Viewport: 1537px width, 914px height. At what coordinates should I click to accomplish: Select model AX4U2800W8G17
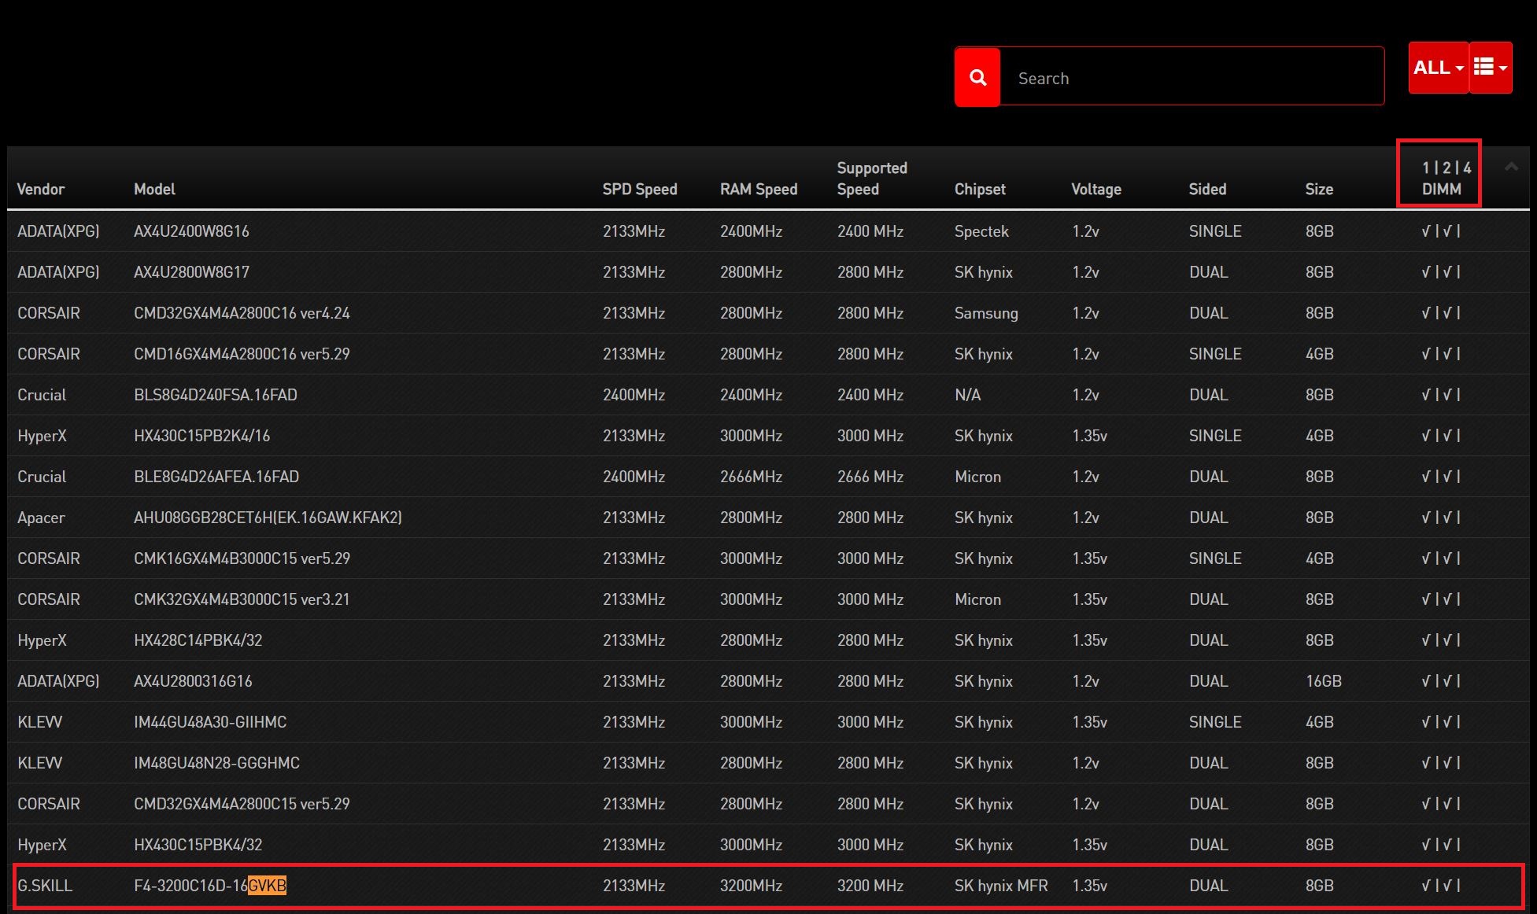(191, 272)
